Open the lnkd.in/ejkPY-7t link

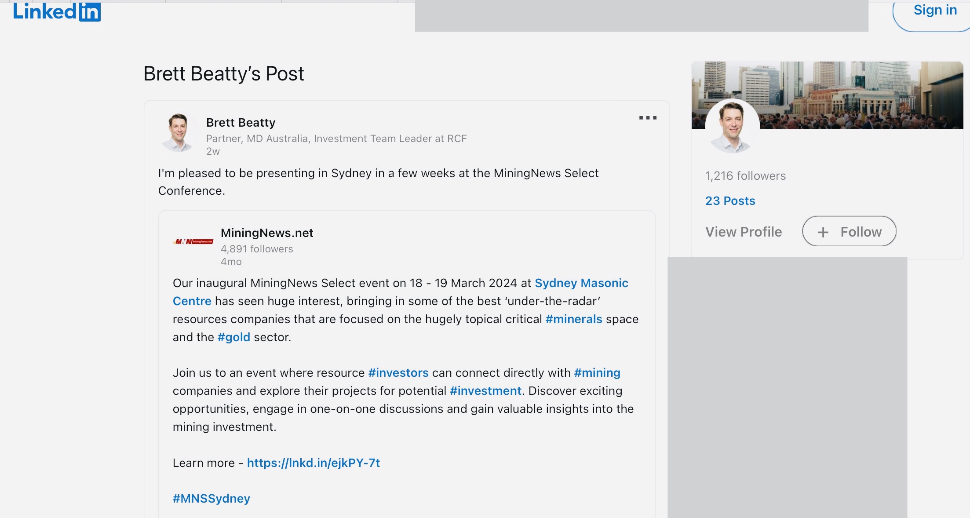[x=313, y=463]
